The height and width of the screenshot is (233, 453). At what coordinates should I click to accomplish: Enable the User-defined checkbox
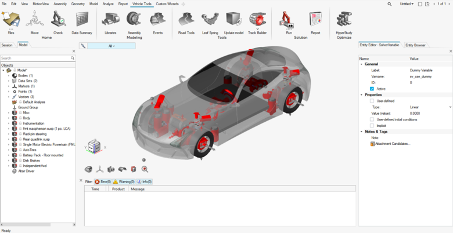tap(372, 101)
